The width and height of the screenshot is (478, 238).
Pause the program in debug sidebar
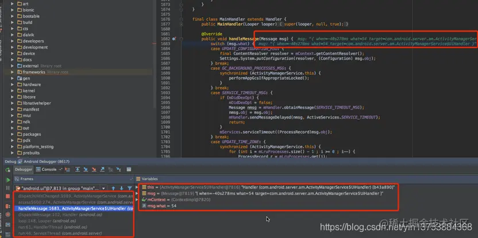pos(7,188)
